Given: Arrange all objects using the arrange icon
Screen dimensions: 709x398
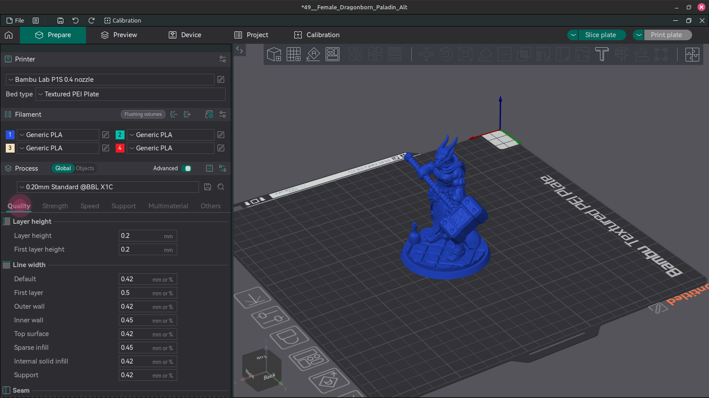Looking at the screenshot, I should 332,54.
